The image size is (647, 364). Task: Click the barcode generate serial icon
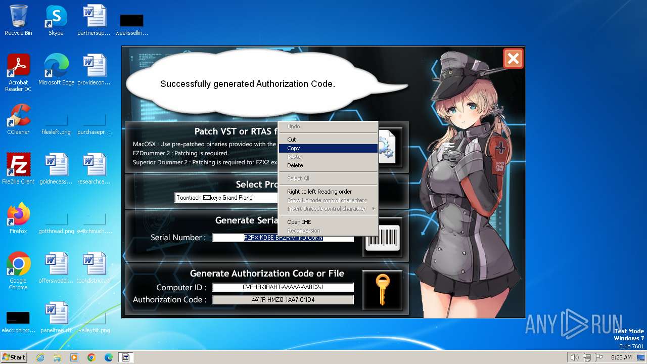(x=383, y=238)
